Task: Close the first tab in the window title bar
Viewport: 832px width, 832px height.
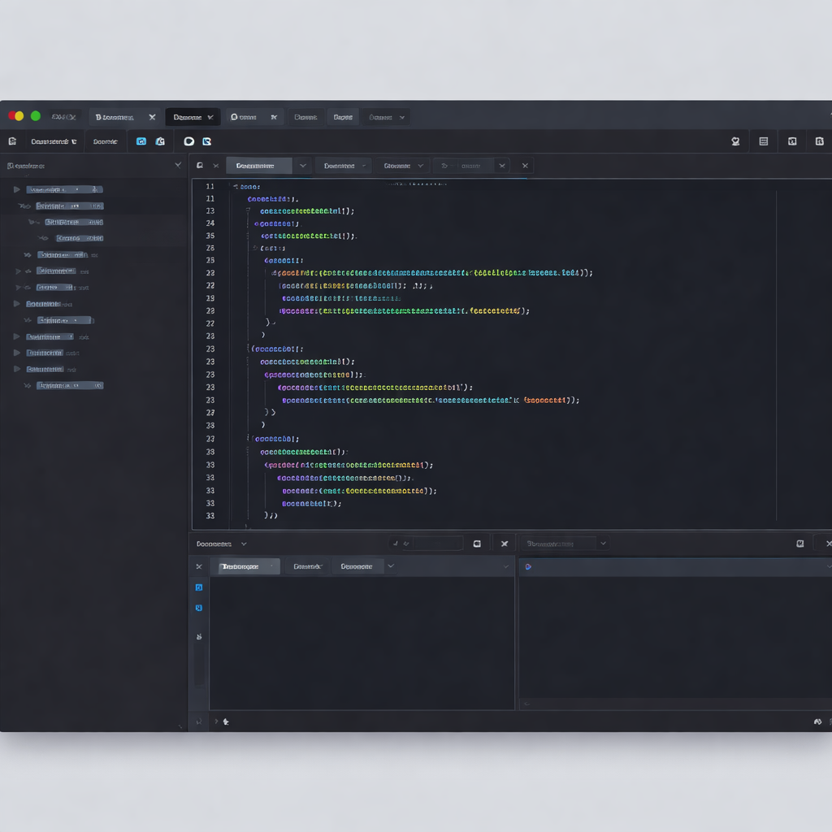Action: tap(152, 117)
